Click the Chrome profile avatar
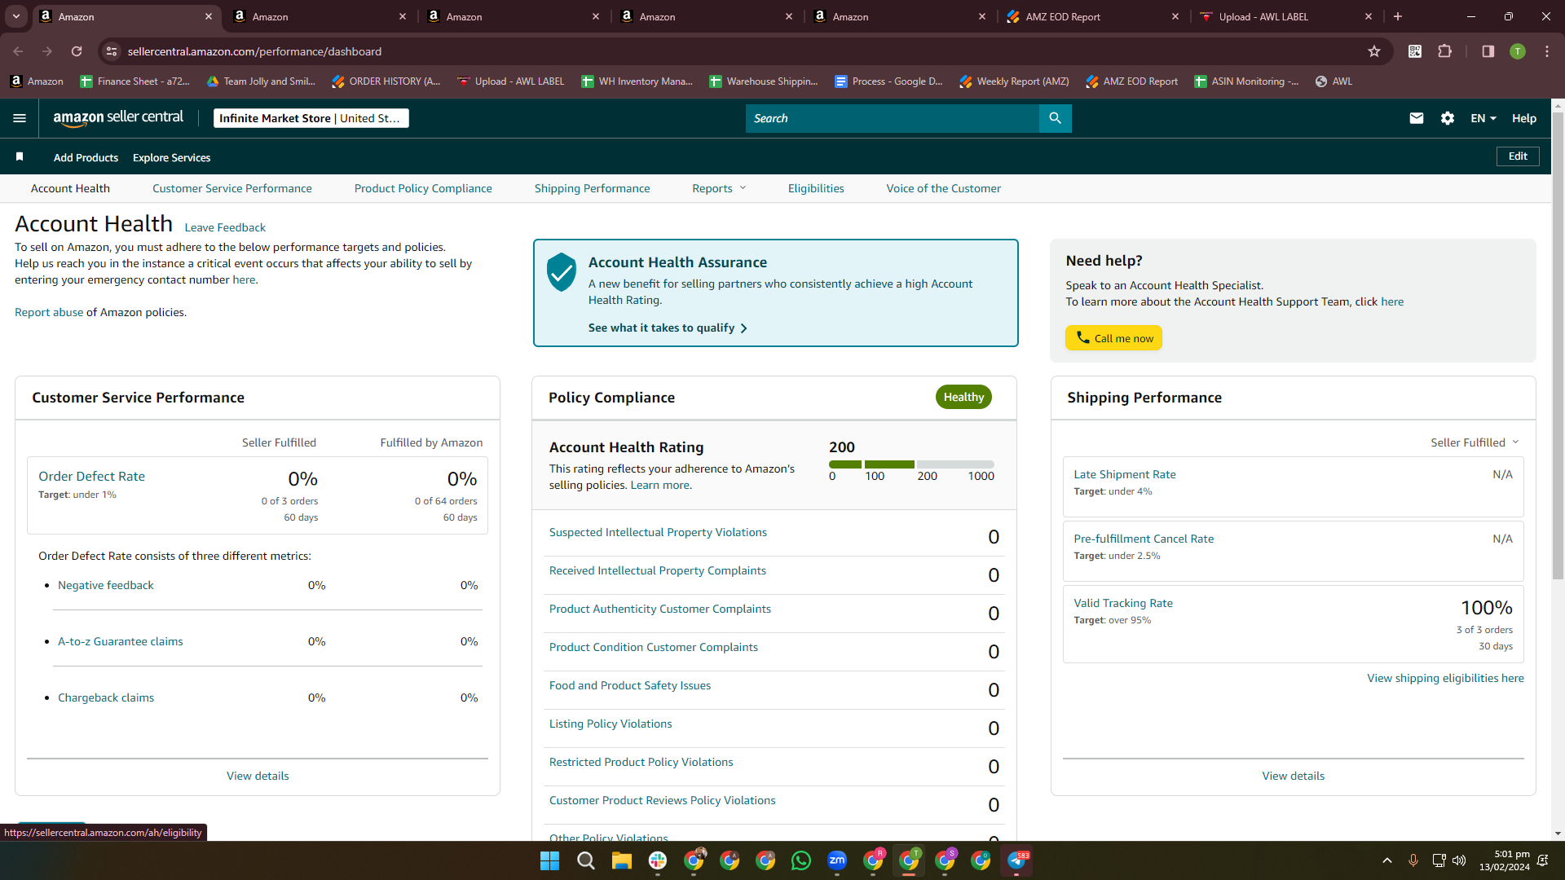This screenshot has height=880, width=1565. [1518, 51]
